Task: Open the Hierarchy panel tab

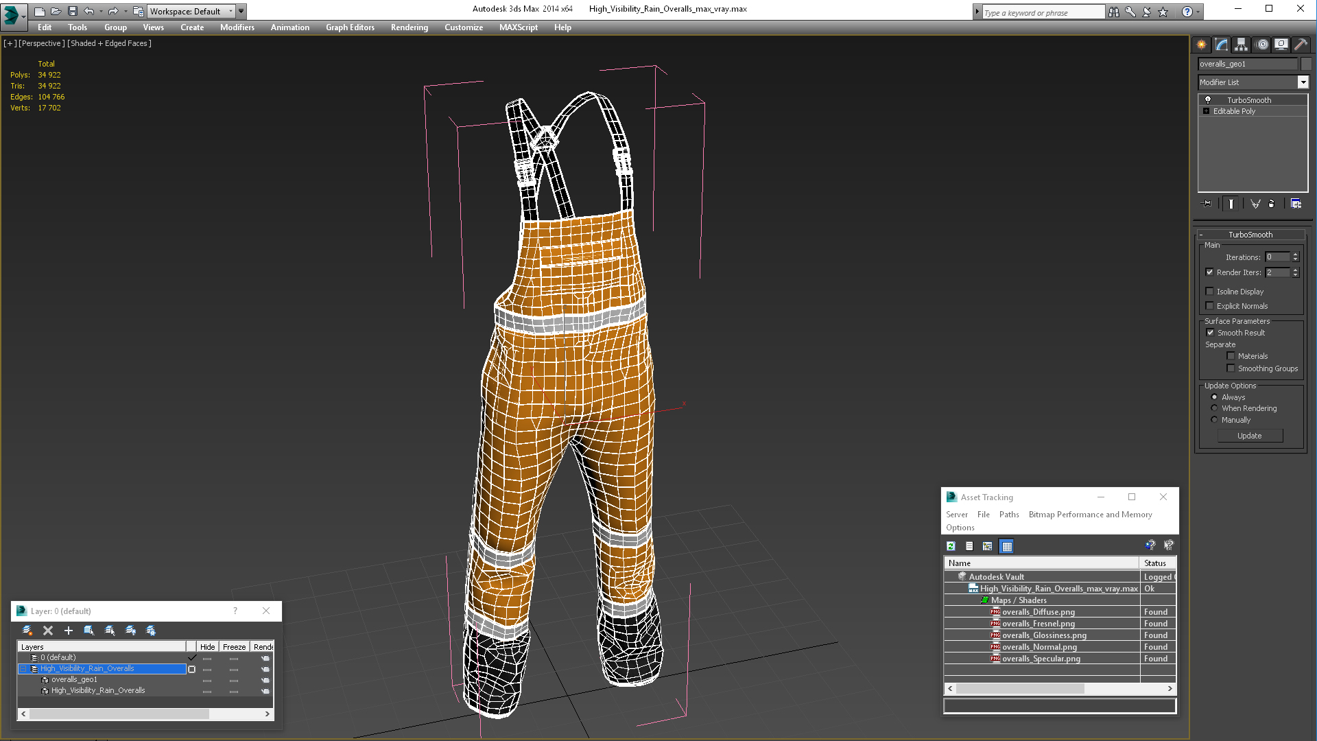Action: 1242,45
